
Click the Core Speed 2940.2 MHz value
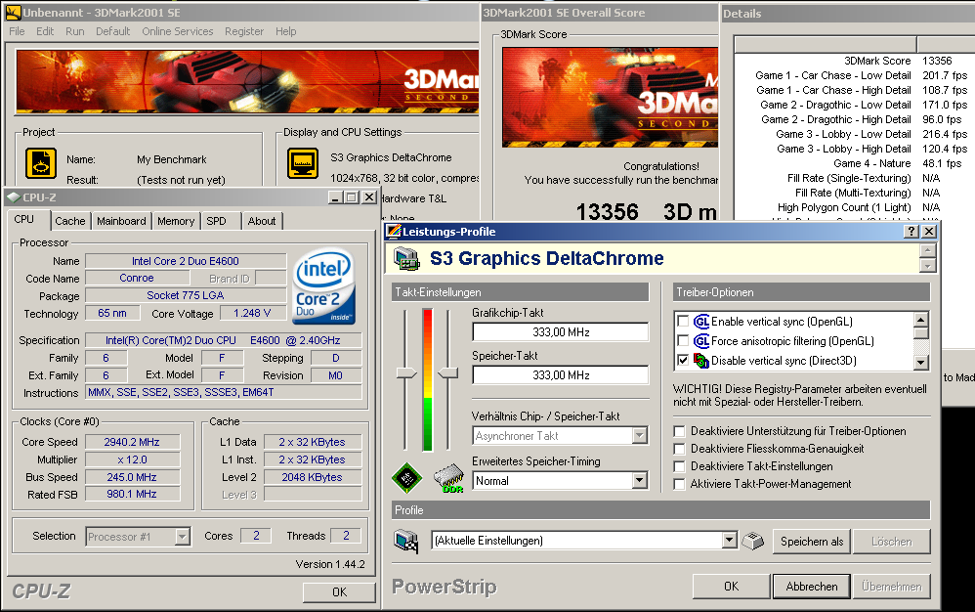pos(132,442)
